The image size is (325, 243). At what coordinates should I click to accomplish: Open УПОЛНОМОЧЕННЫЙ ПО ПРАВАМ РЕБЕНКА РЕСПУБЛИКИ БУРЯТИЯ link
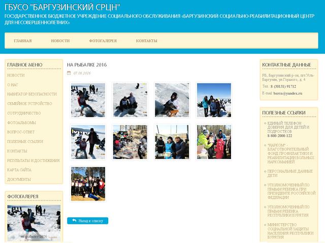(x=288, y=211)
